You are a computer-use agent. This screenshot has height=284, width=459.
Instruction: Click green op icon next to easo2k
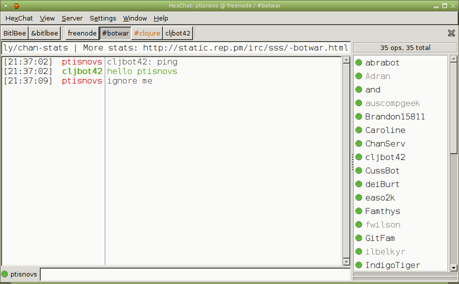click(359, 197)
